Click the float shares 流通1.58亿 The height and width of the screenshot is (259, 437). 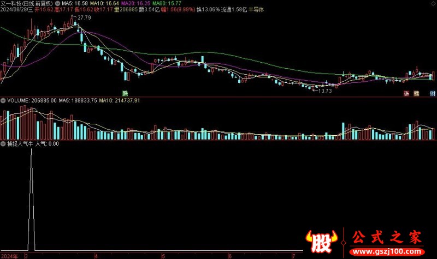pyautogui.click(x=234, y=10)
